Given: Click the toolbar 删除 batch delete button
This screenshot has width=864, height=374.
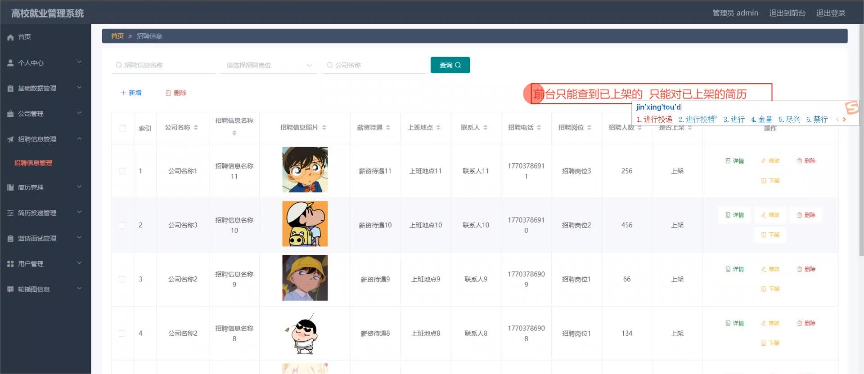Looking at the screenshot, I should pos(176,93).
